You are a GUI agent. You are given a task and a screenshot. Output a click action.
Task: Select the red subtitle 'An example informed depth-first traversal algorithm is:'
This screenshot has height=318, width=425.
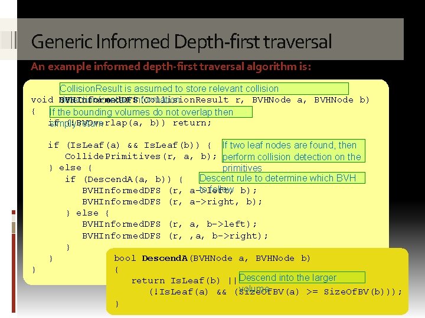(171, 67)
